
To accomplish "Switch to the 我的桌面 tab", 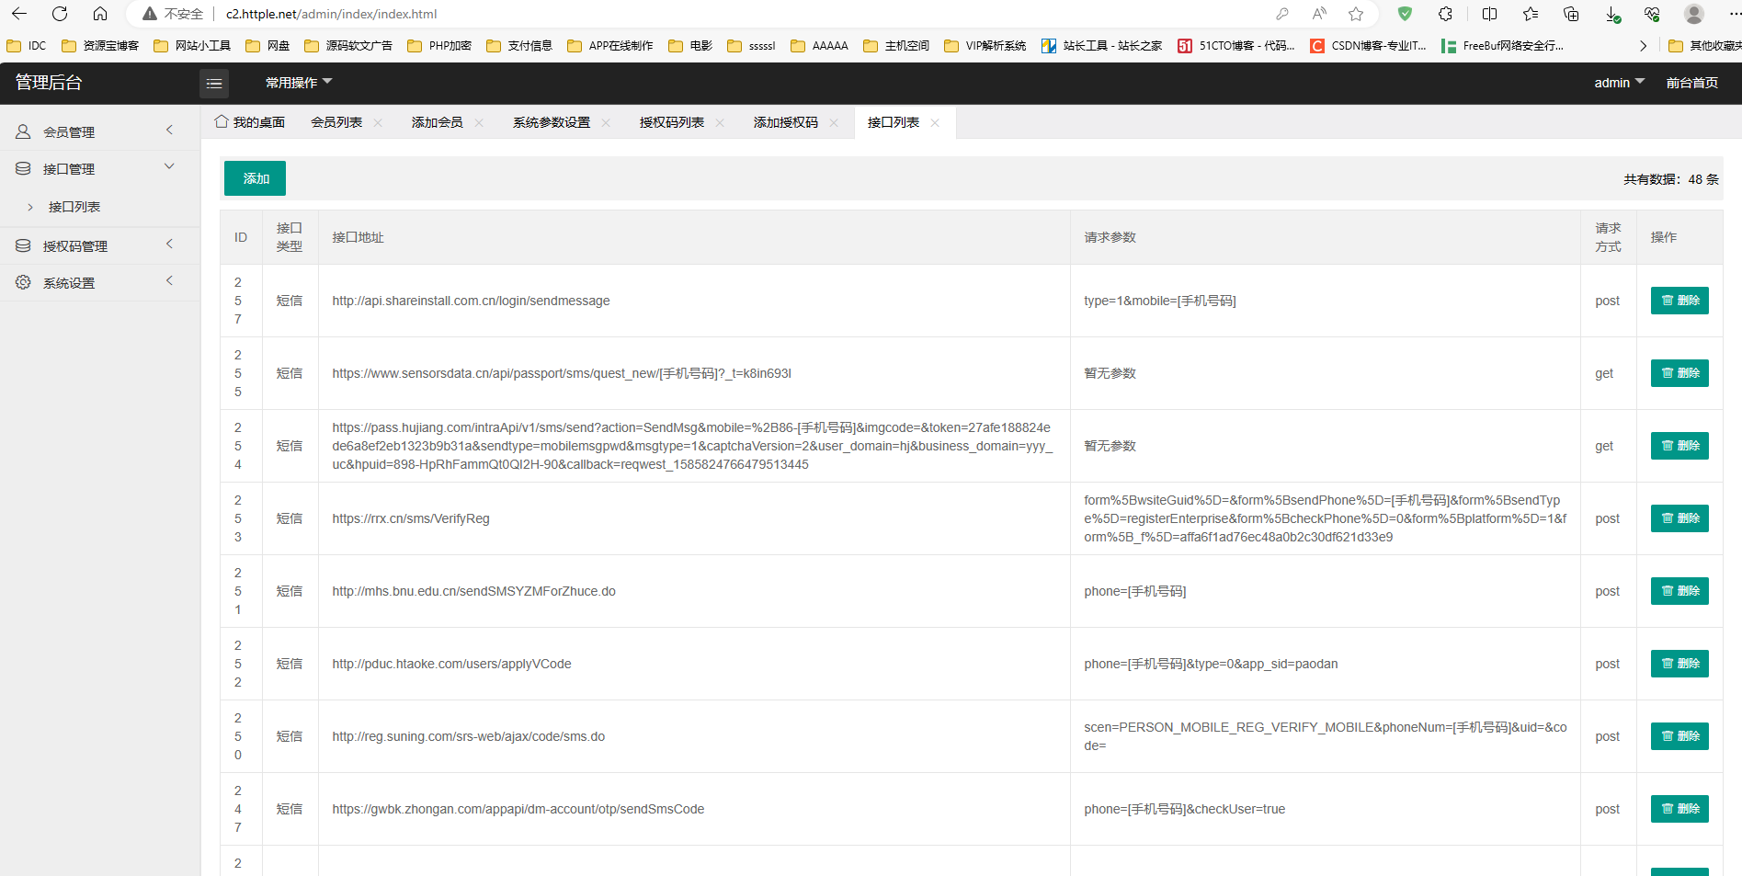I will [250, 122].
